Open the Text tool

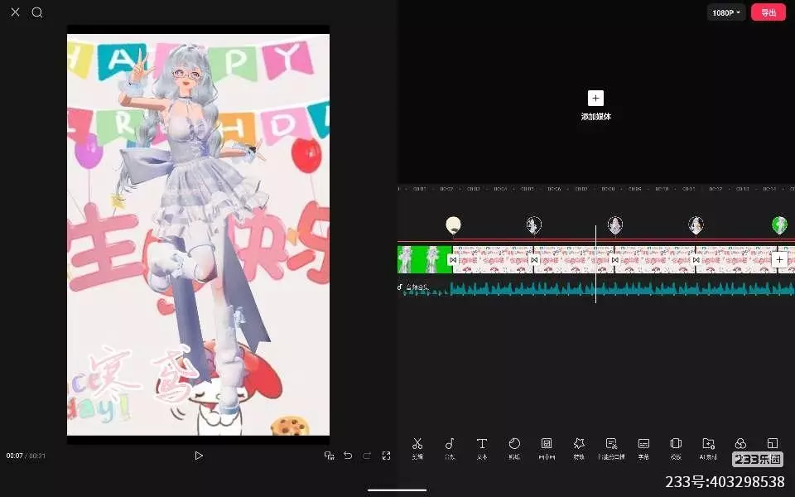(482, 445)
